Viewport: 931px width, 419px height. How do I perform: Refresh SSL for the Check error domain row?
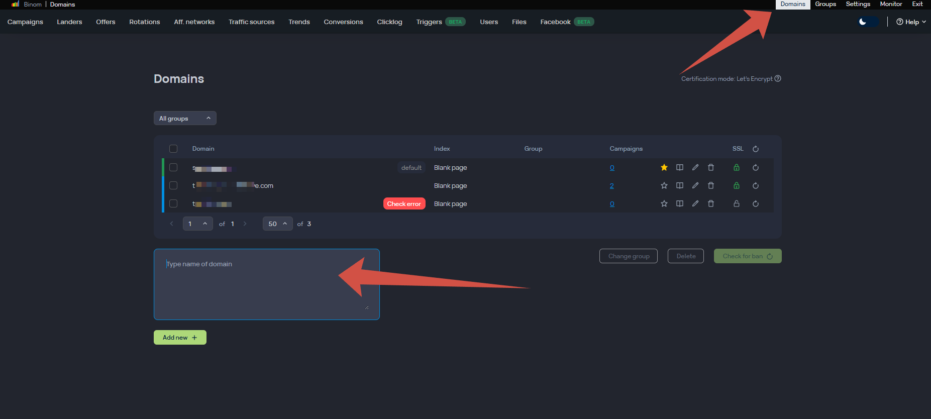click(756, 203)
